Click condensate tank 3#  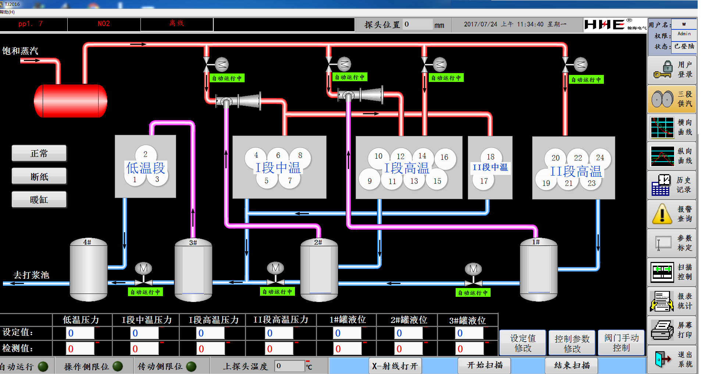point(193,270)
